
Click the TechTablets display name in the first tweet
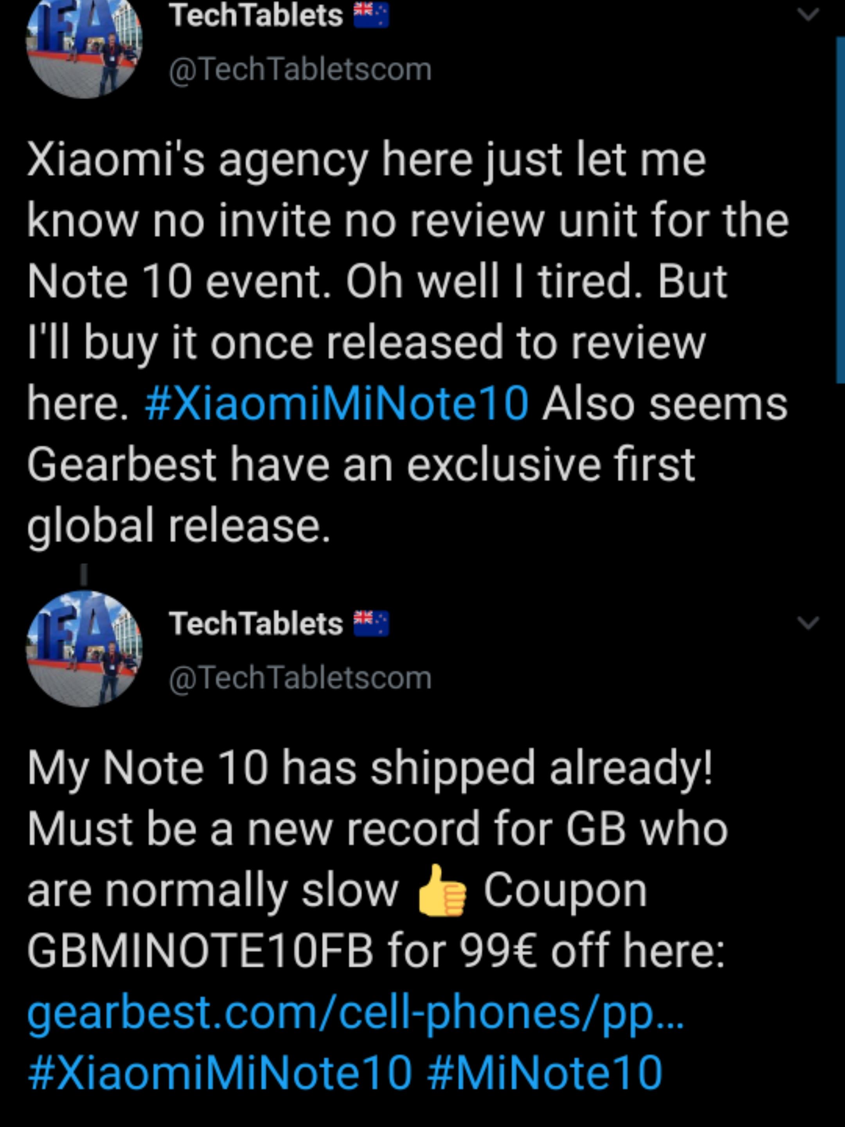click(256, 15)
